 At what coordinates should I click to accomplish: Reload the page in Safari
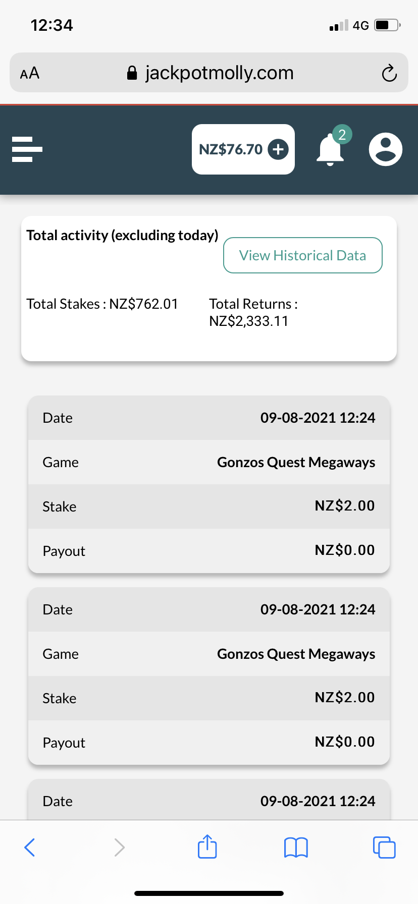click(x=389, y=73)
